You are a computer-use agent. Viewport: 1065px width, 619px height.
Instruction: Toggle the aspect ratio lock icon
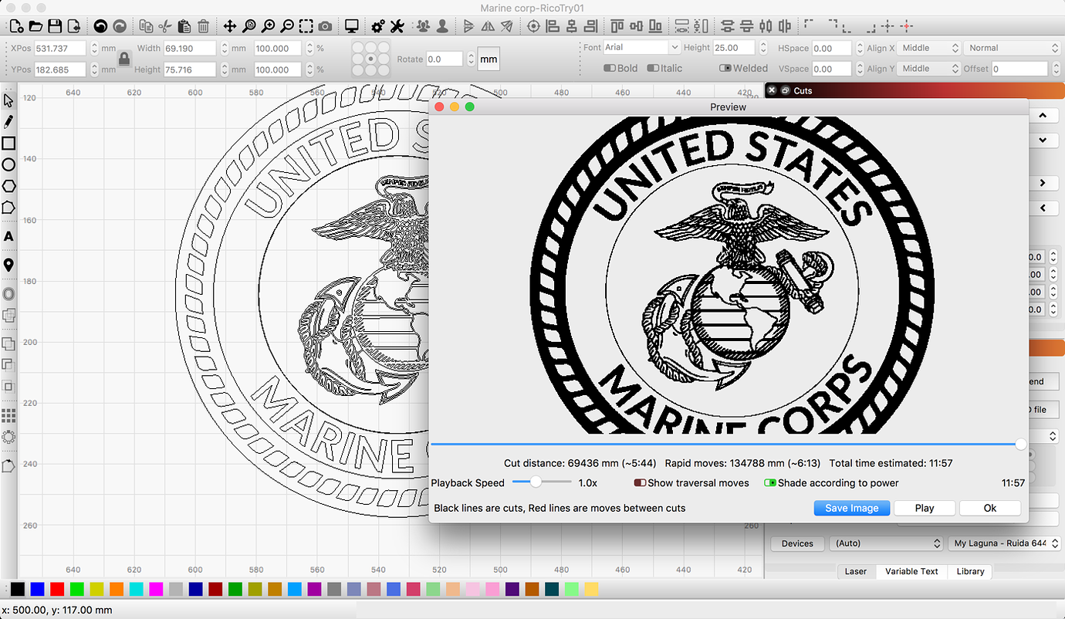[124, 59]
